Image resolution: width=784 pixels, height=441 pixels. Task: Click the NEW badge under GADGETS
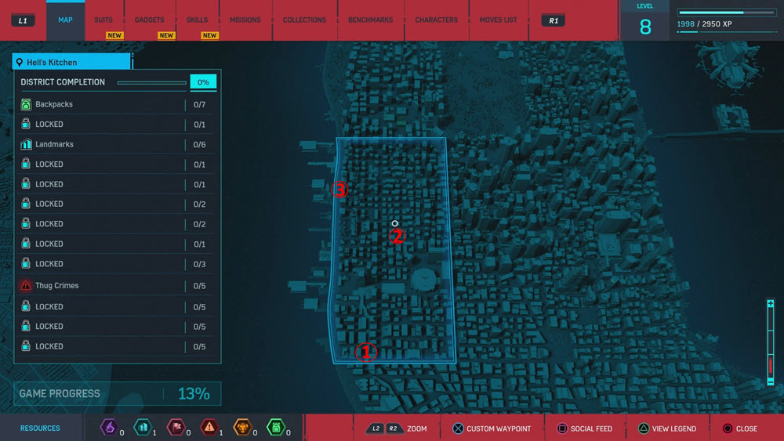[166, 35]
